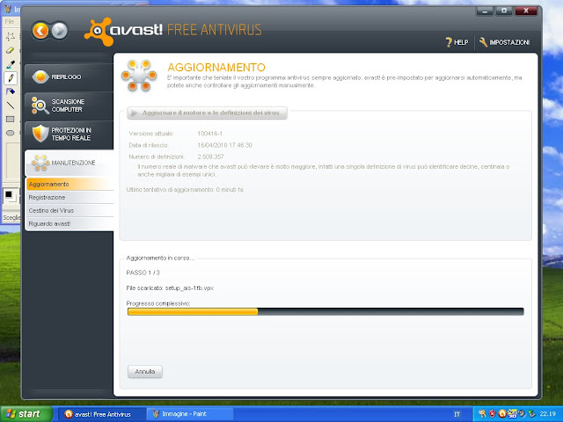Open Protezioni in Tempo Reale section
This screenshot has height=422, width=563.
(x=69, y=134)
